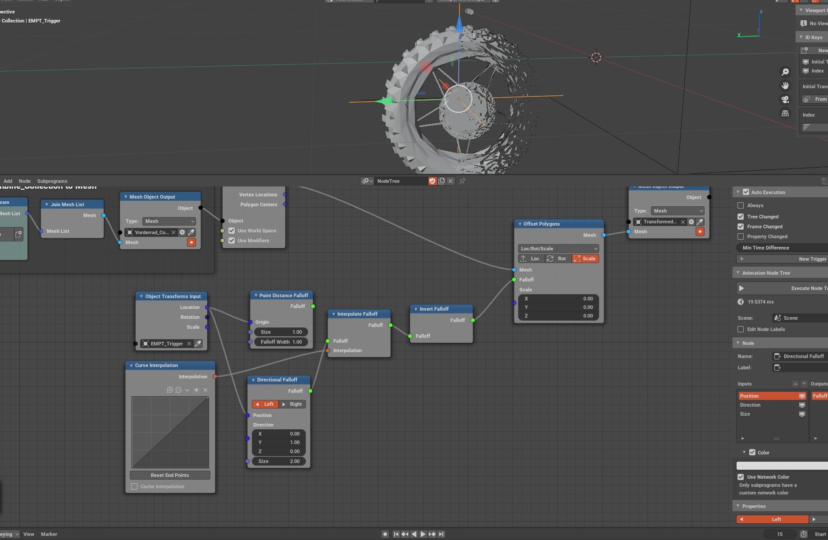Screen dimensions: 828x540
Task: Toggle Use World Space checkbox
Action: point(232,231)
